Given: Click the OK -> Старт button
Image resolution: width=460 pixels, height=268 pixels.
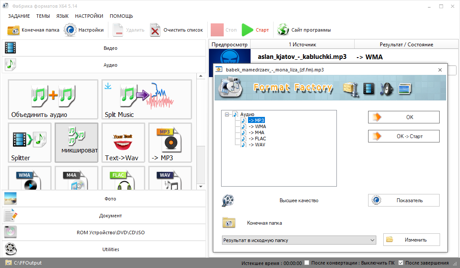Looking at the screenshot, I should [x=404, y=136].
